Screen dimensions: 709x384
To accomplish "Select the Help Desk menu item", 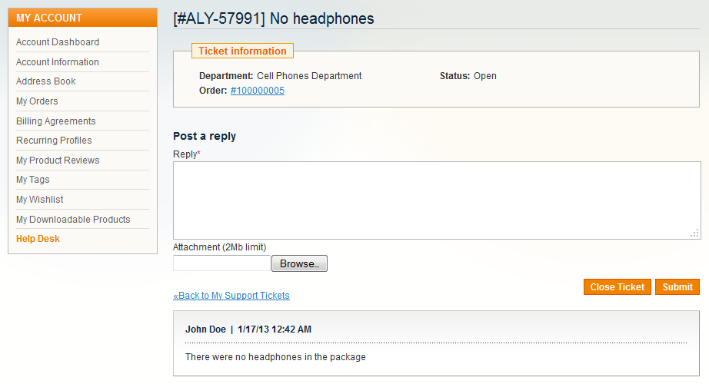I will coord(38,239).
